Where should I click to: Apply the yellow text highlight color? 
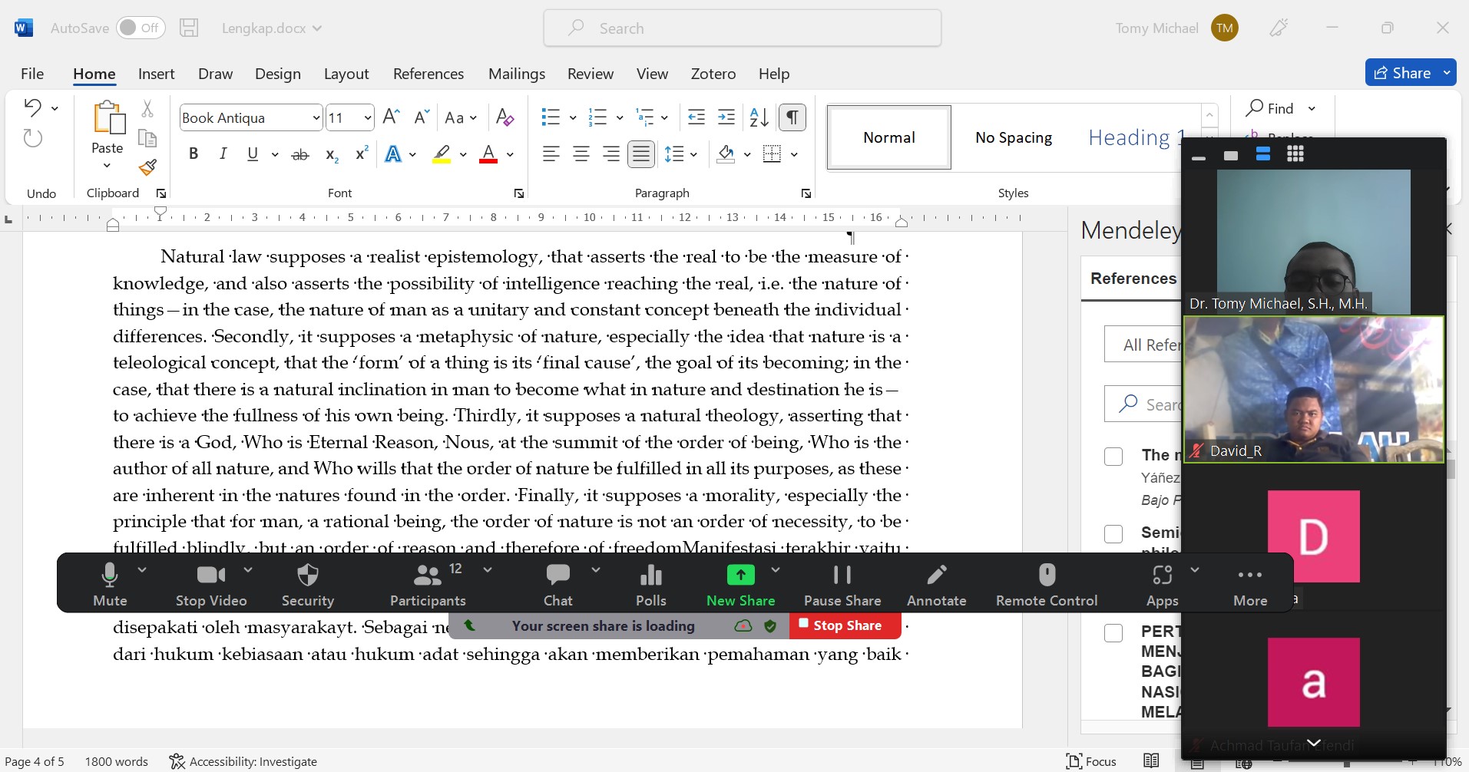click(x=442, y=154)
